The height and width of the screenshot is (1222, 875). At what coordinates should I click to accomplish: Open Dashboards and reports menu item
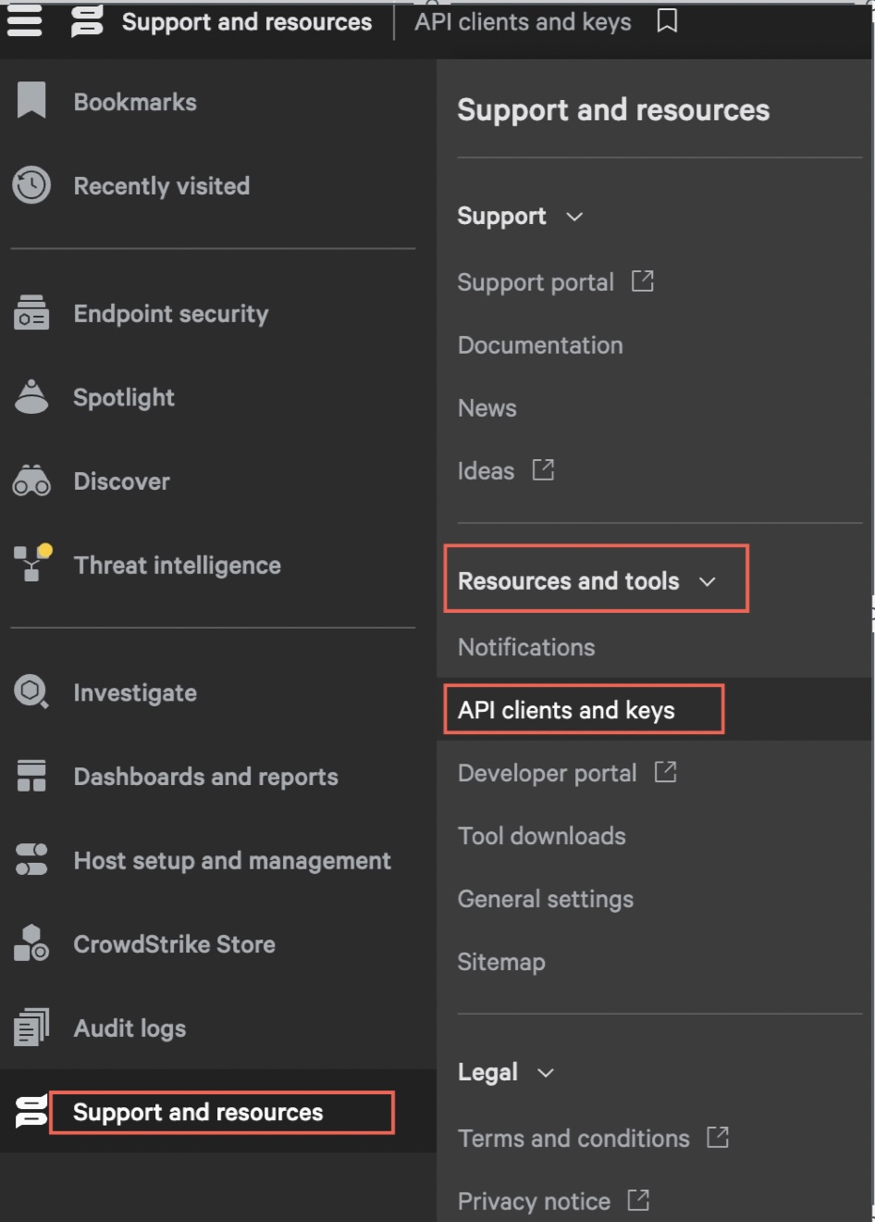click(x=205, y=777)
